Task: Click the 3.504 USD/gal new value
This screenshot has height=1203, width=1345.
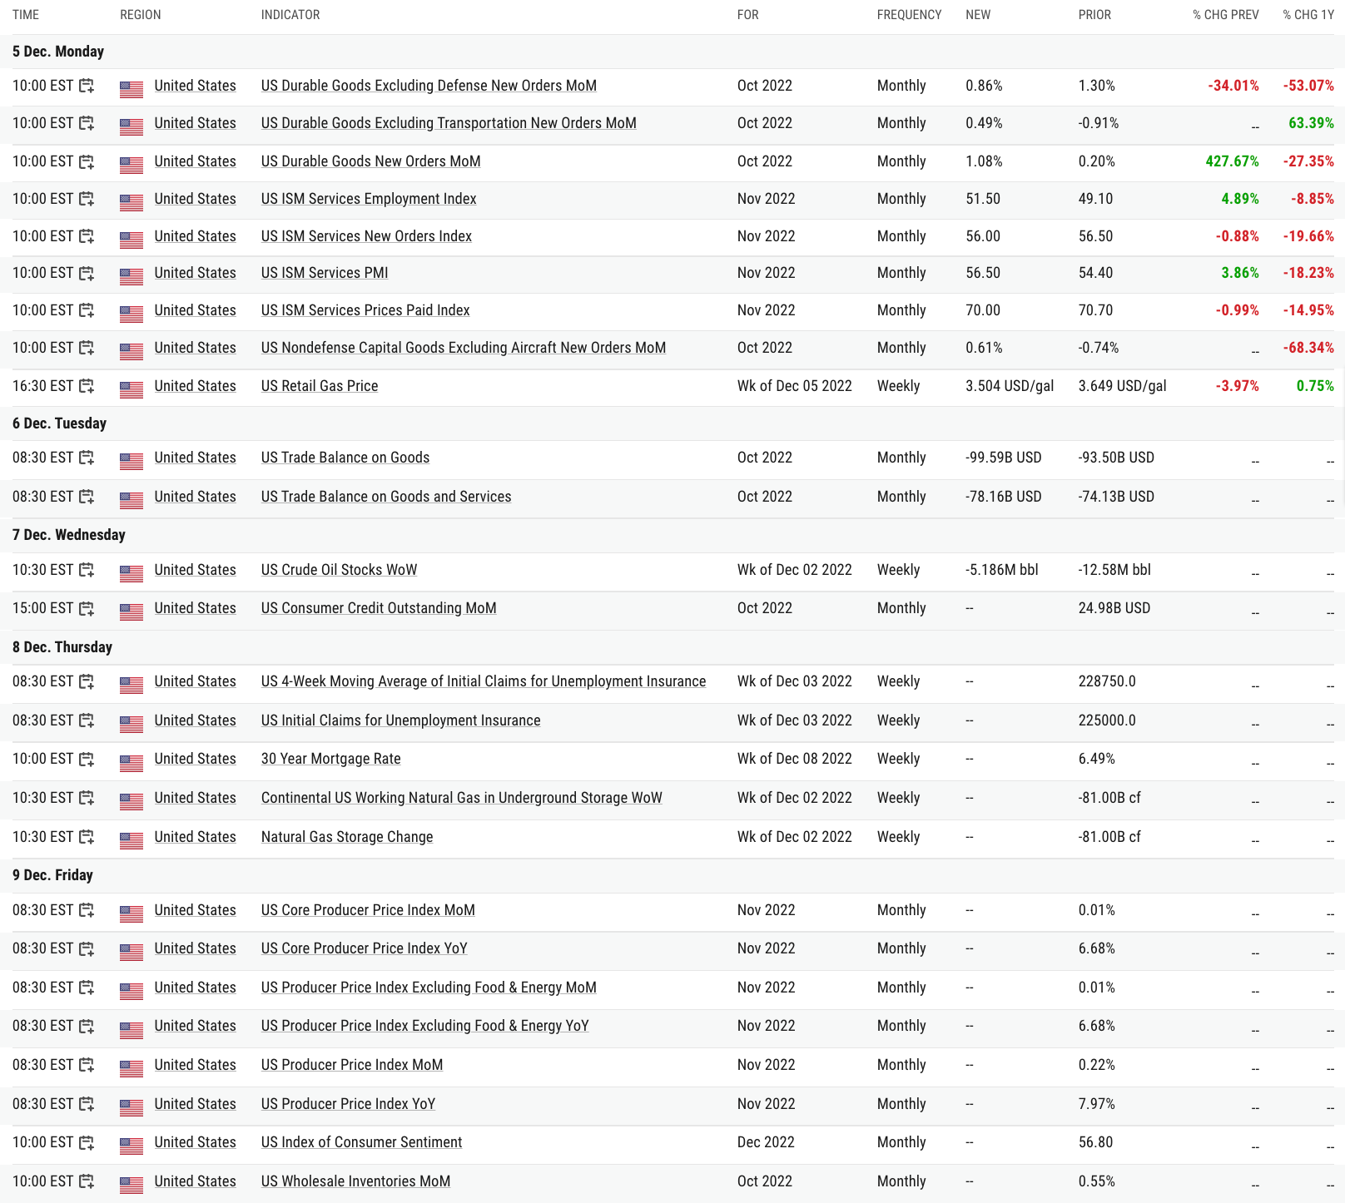Action: pos(1010,386)
